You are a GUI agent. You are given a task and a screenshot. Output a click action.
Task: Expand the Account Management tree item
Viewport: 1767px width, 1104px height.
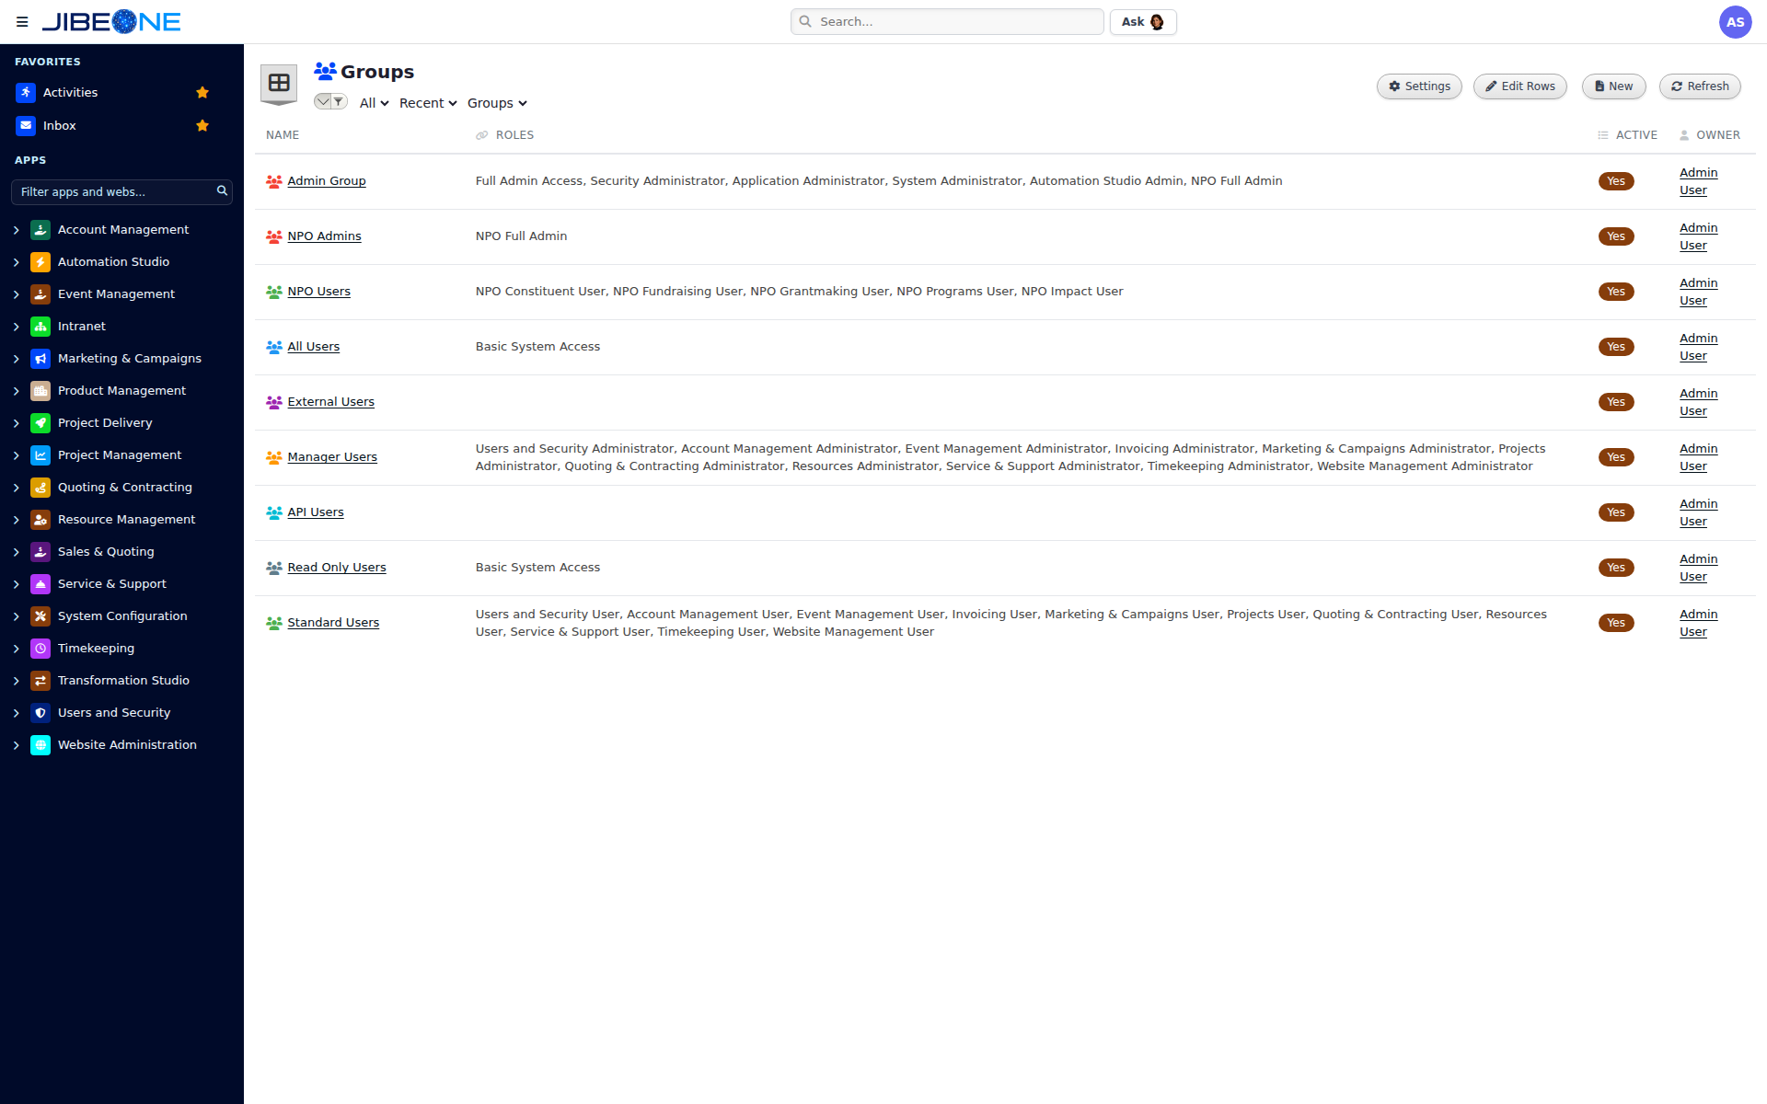click(17, 230)
